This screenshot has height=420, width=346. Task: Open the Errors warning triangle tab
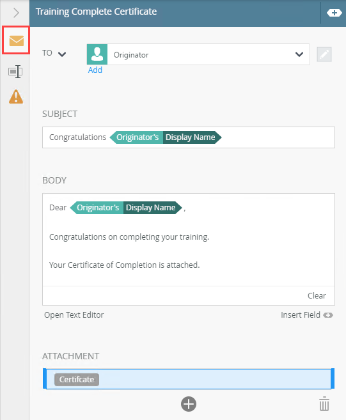coord(16,97)
